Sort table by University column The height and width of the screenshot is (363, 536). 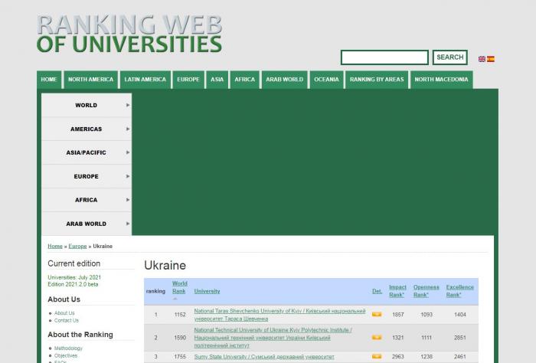click(207, 291)
